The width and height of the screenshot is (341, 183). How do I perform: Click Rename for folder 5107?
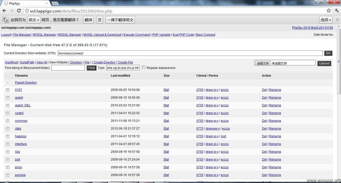pyautogui.click(x=275, y=90)
